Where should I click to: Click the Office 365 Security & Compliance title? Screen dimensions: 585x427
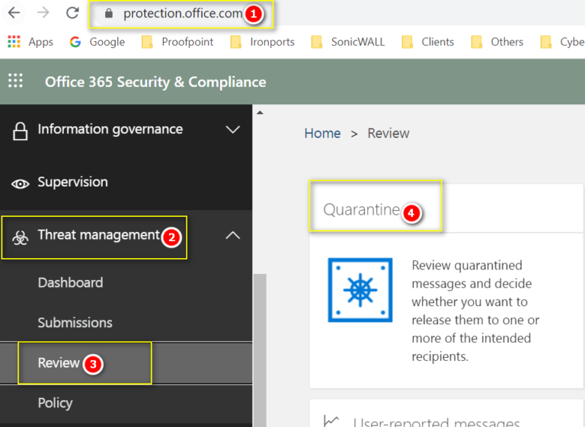155,81
